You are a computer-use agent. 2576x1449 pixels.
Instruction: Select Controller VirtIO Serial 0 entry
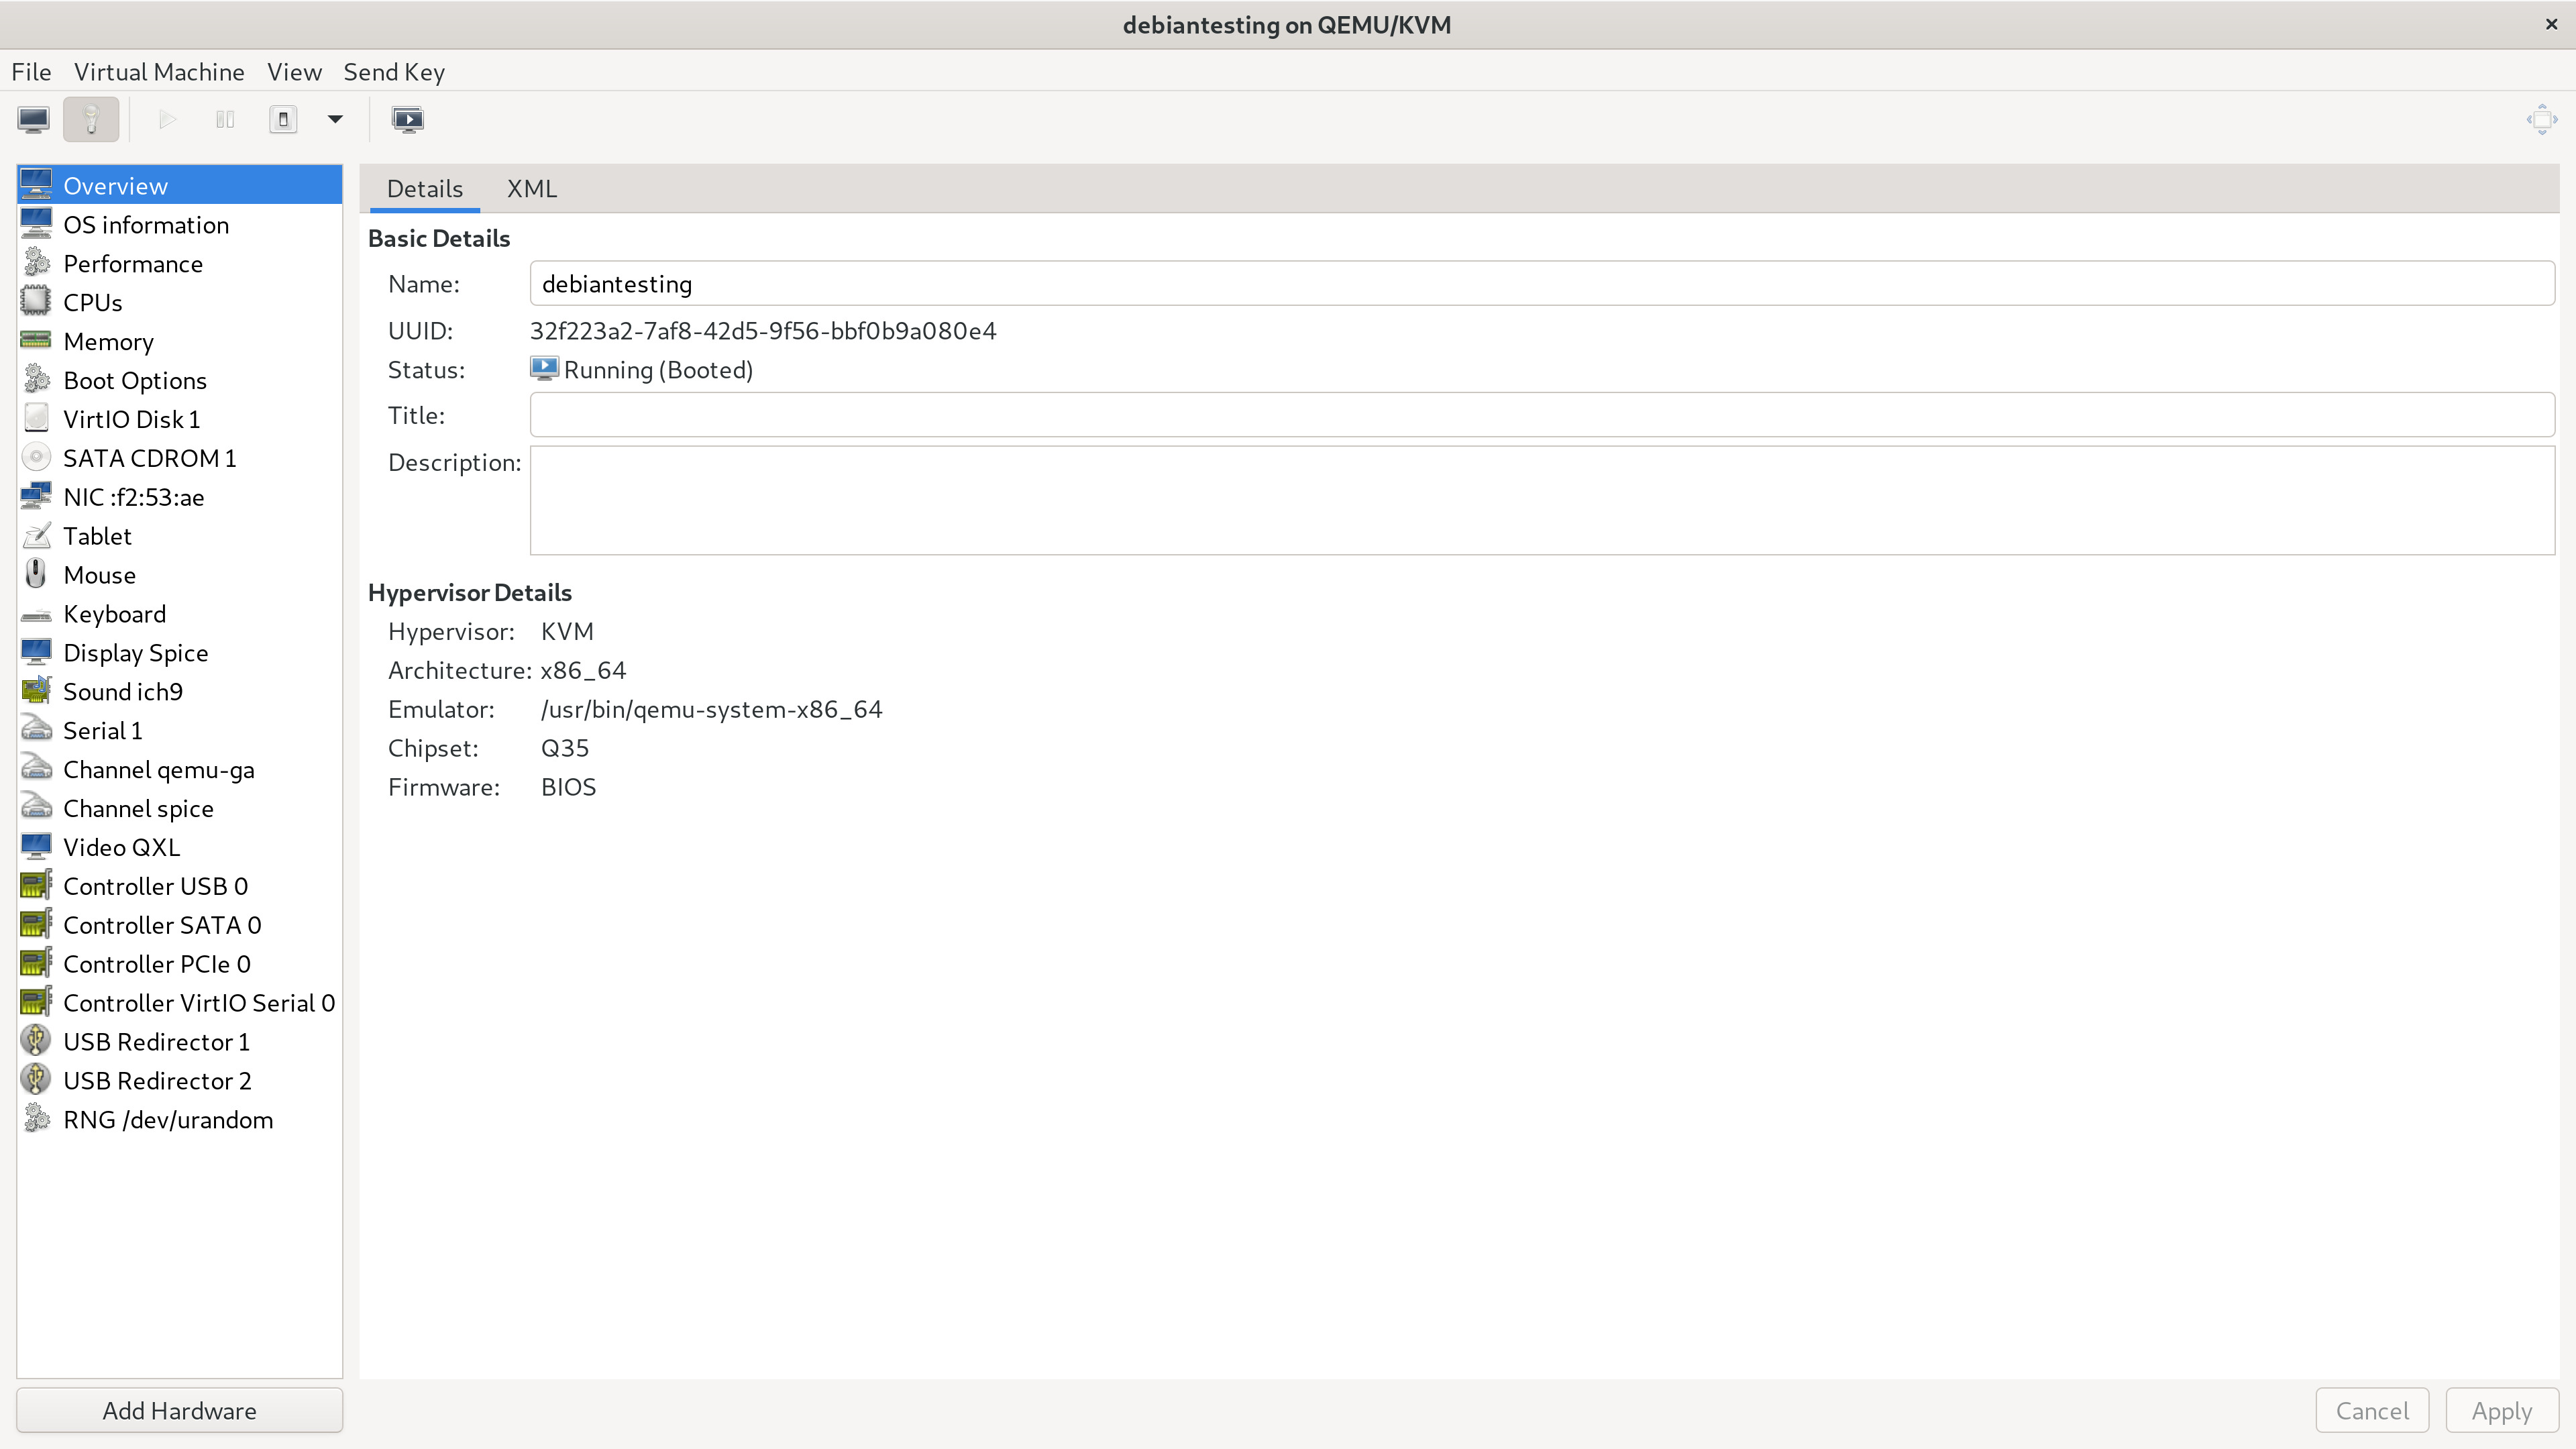[x=180, y=1003]
